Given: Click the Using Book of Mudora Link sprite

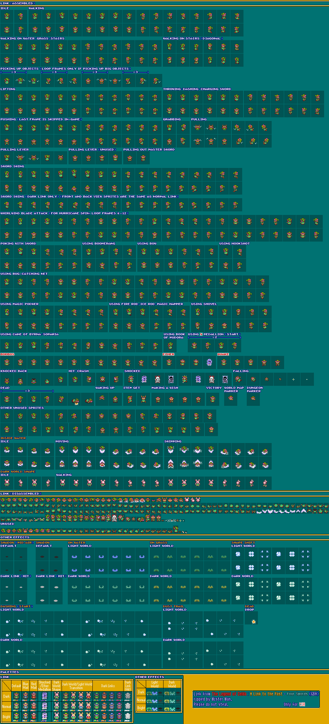Looking at the screenshot, I should pos(170,346).
